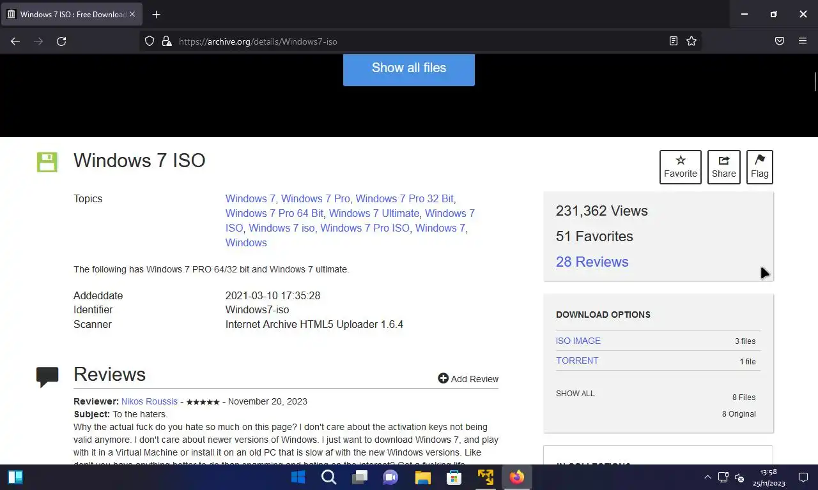This screenshot has width=818, height=490.
Task: Open the Windows 7 Pro topic link
Action: click(316, 198)
